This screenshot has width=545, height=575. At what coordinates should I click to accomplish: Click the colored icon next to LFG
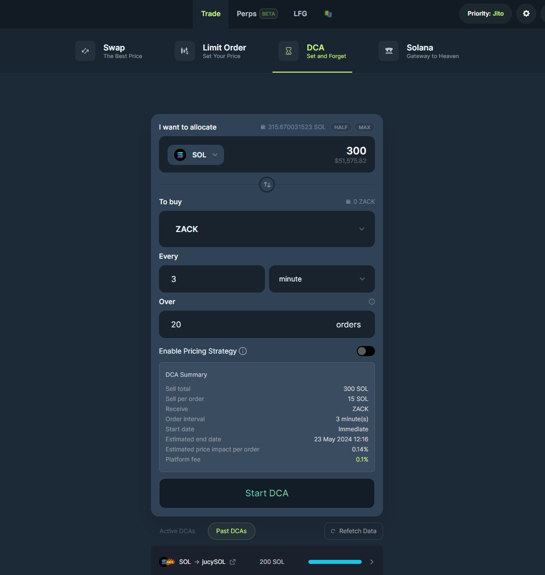pos(328,14)
